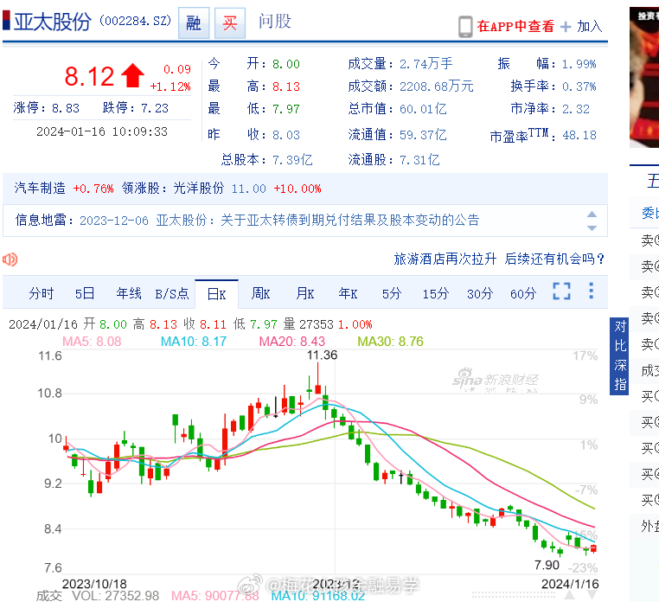Click the up arrow in 信息地雷 box
Screen dimensions: 659x602
tap(592, 214)
